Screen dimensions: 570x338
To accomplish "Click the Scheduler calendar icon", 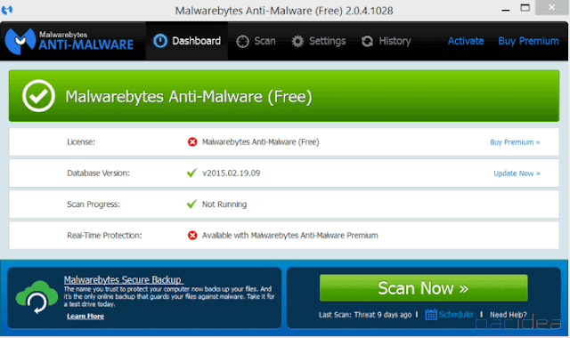I will pyautogui.click(x=431, y=314).
